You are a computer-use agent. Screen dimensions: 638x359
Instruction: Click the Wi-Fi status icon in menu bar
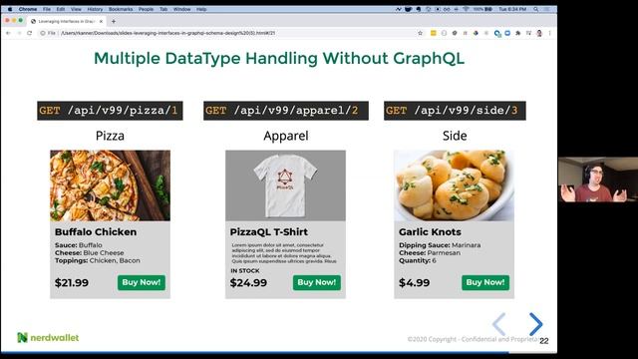(466, 9)
